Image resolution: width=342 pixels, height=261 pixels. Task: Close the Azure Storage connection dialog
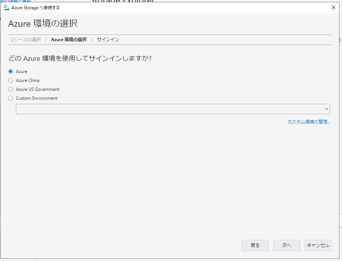click(x=333, y=7)
